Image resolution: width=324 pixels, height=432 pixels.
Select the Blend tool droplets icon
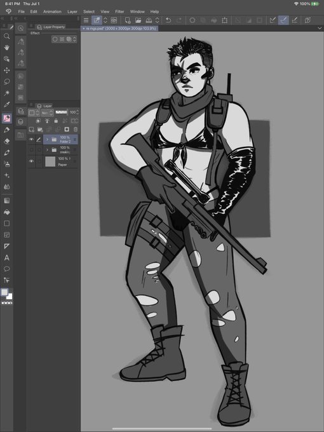tap(6, 187)
